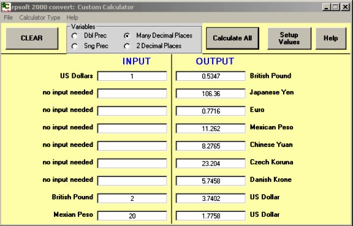
Task: Click the British Pound input field containing 2
Action: tap(132, 198)
